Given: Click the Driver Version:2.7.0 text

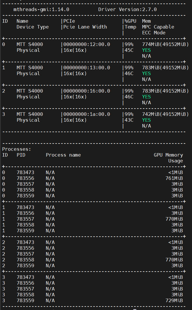Looking at the screenshot, I should [x=127, y=9].
